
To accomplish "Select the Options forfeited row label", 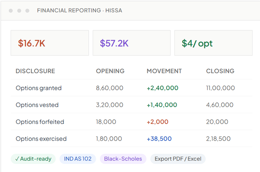I will (40, 122).
